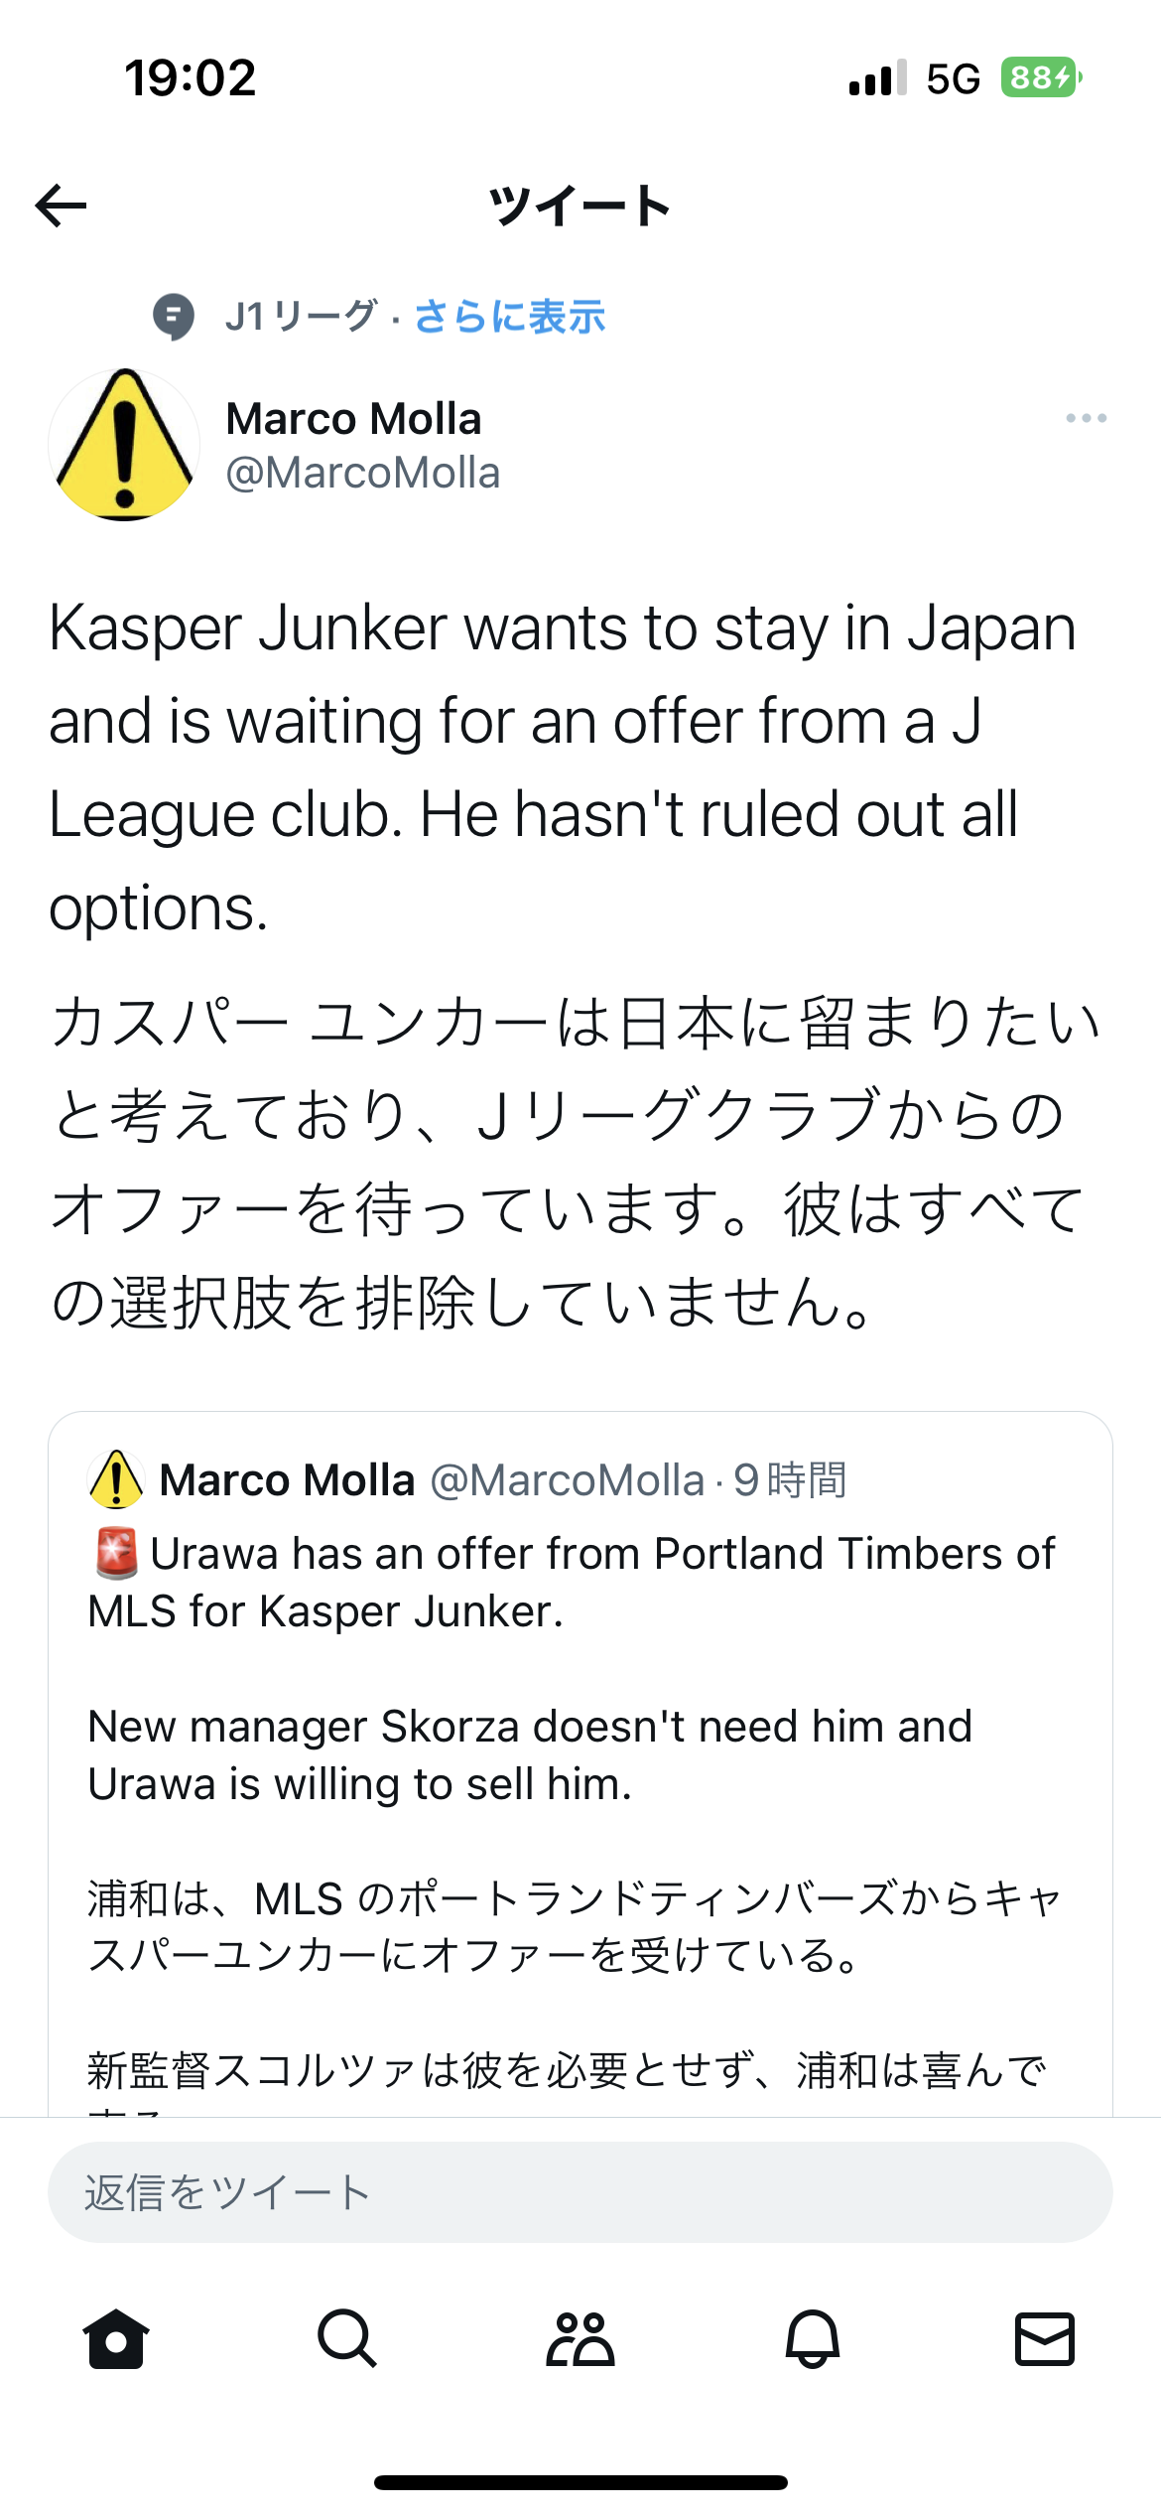Screen dimensions: 1161x2514
Task: Tap the Marco Molla display name
Action: coord(353,419)
